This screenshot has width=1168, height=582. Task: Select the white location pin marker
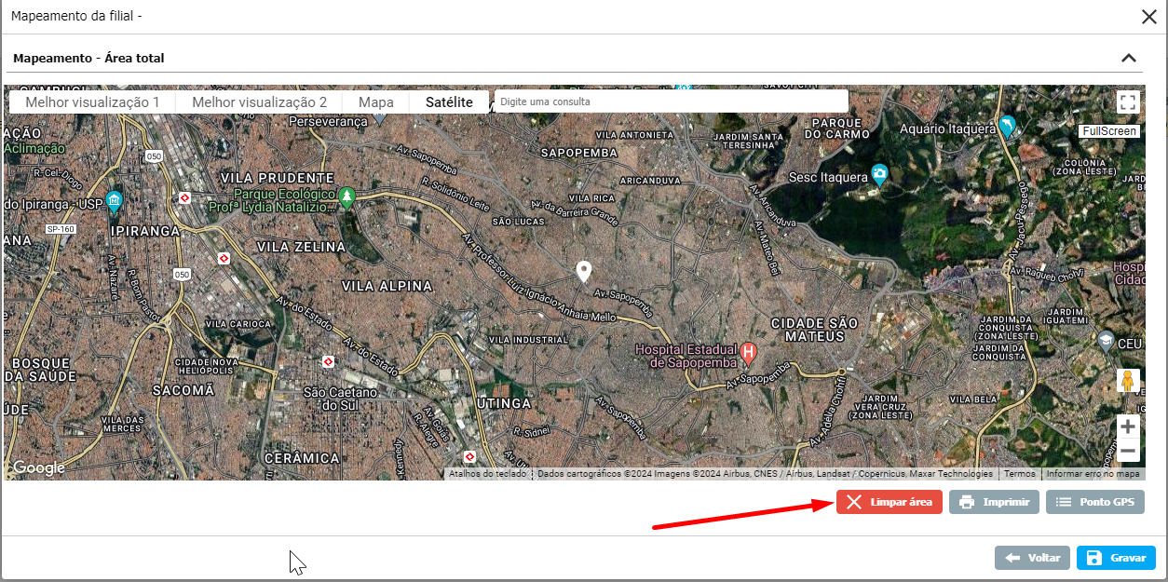tap(584, 271)
